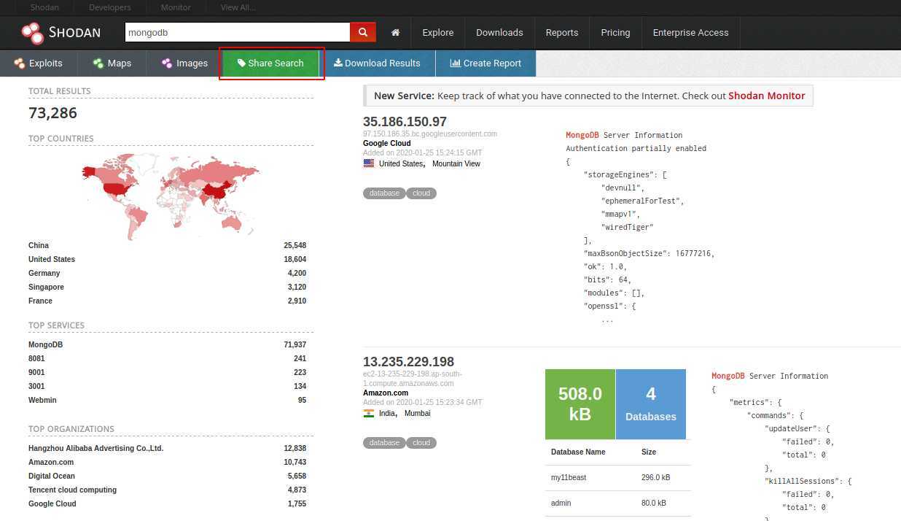Go to home via house icon
The height and width of the screenshot is (521, 901).
coord(395,33)
